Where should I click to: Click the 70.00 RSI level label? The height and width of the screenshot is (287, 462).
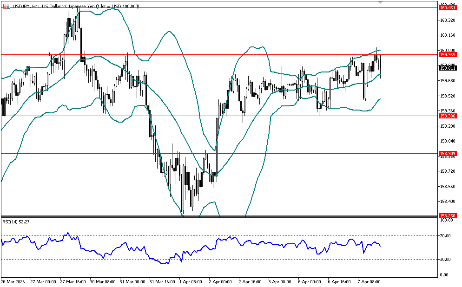click(447, 236)
